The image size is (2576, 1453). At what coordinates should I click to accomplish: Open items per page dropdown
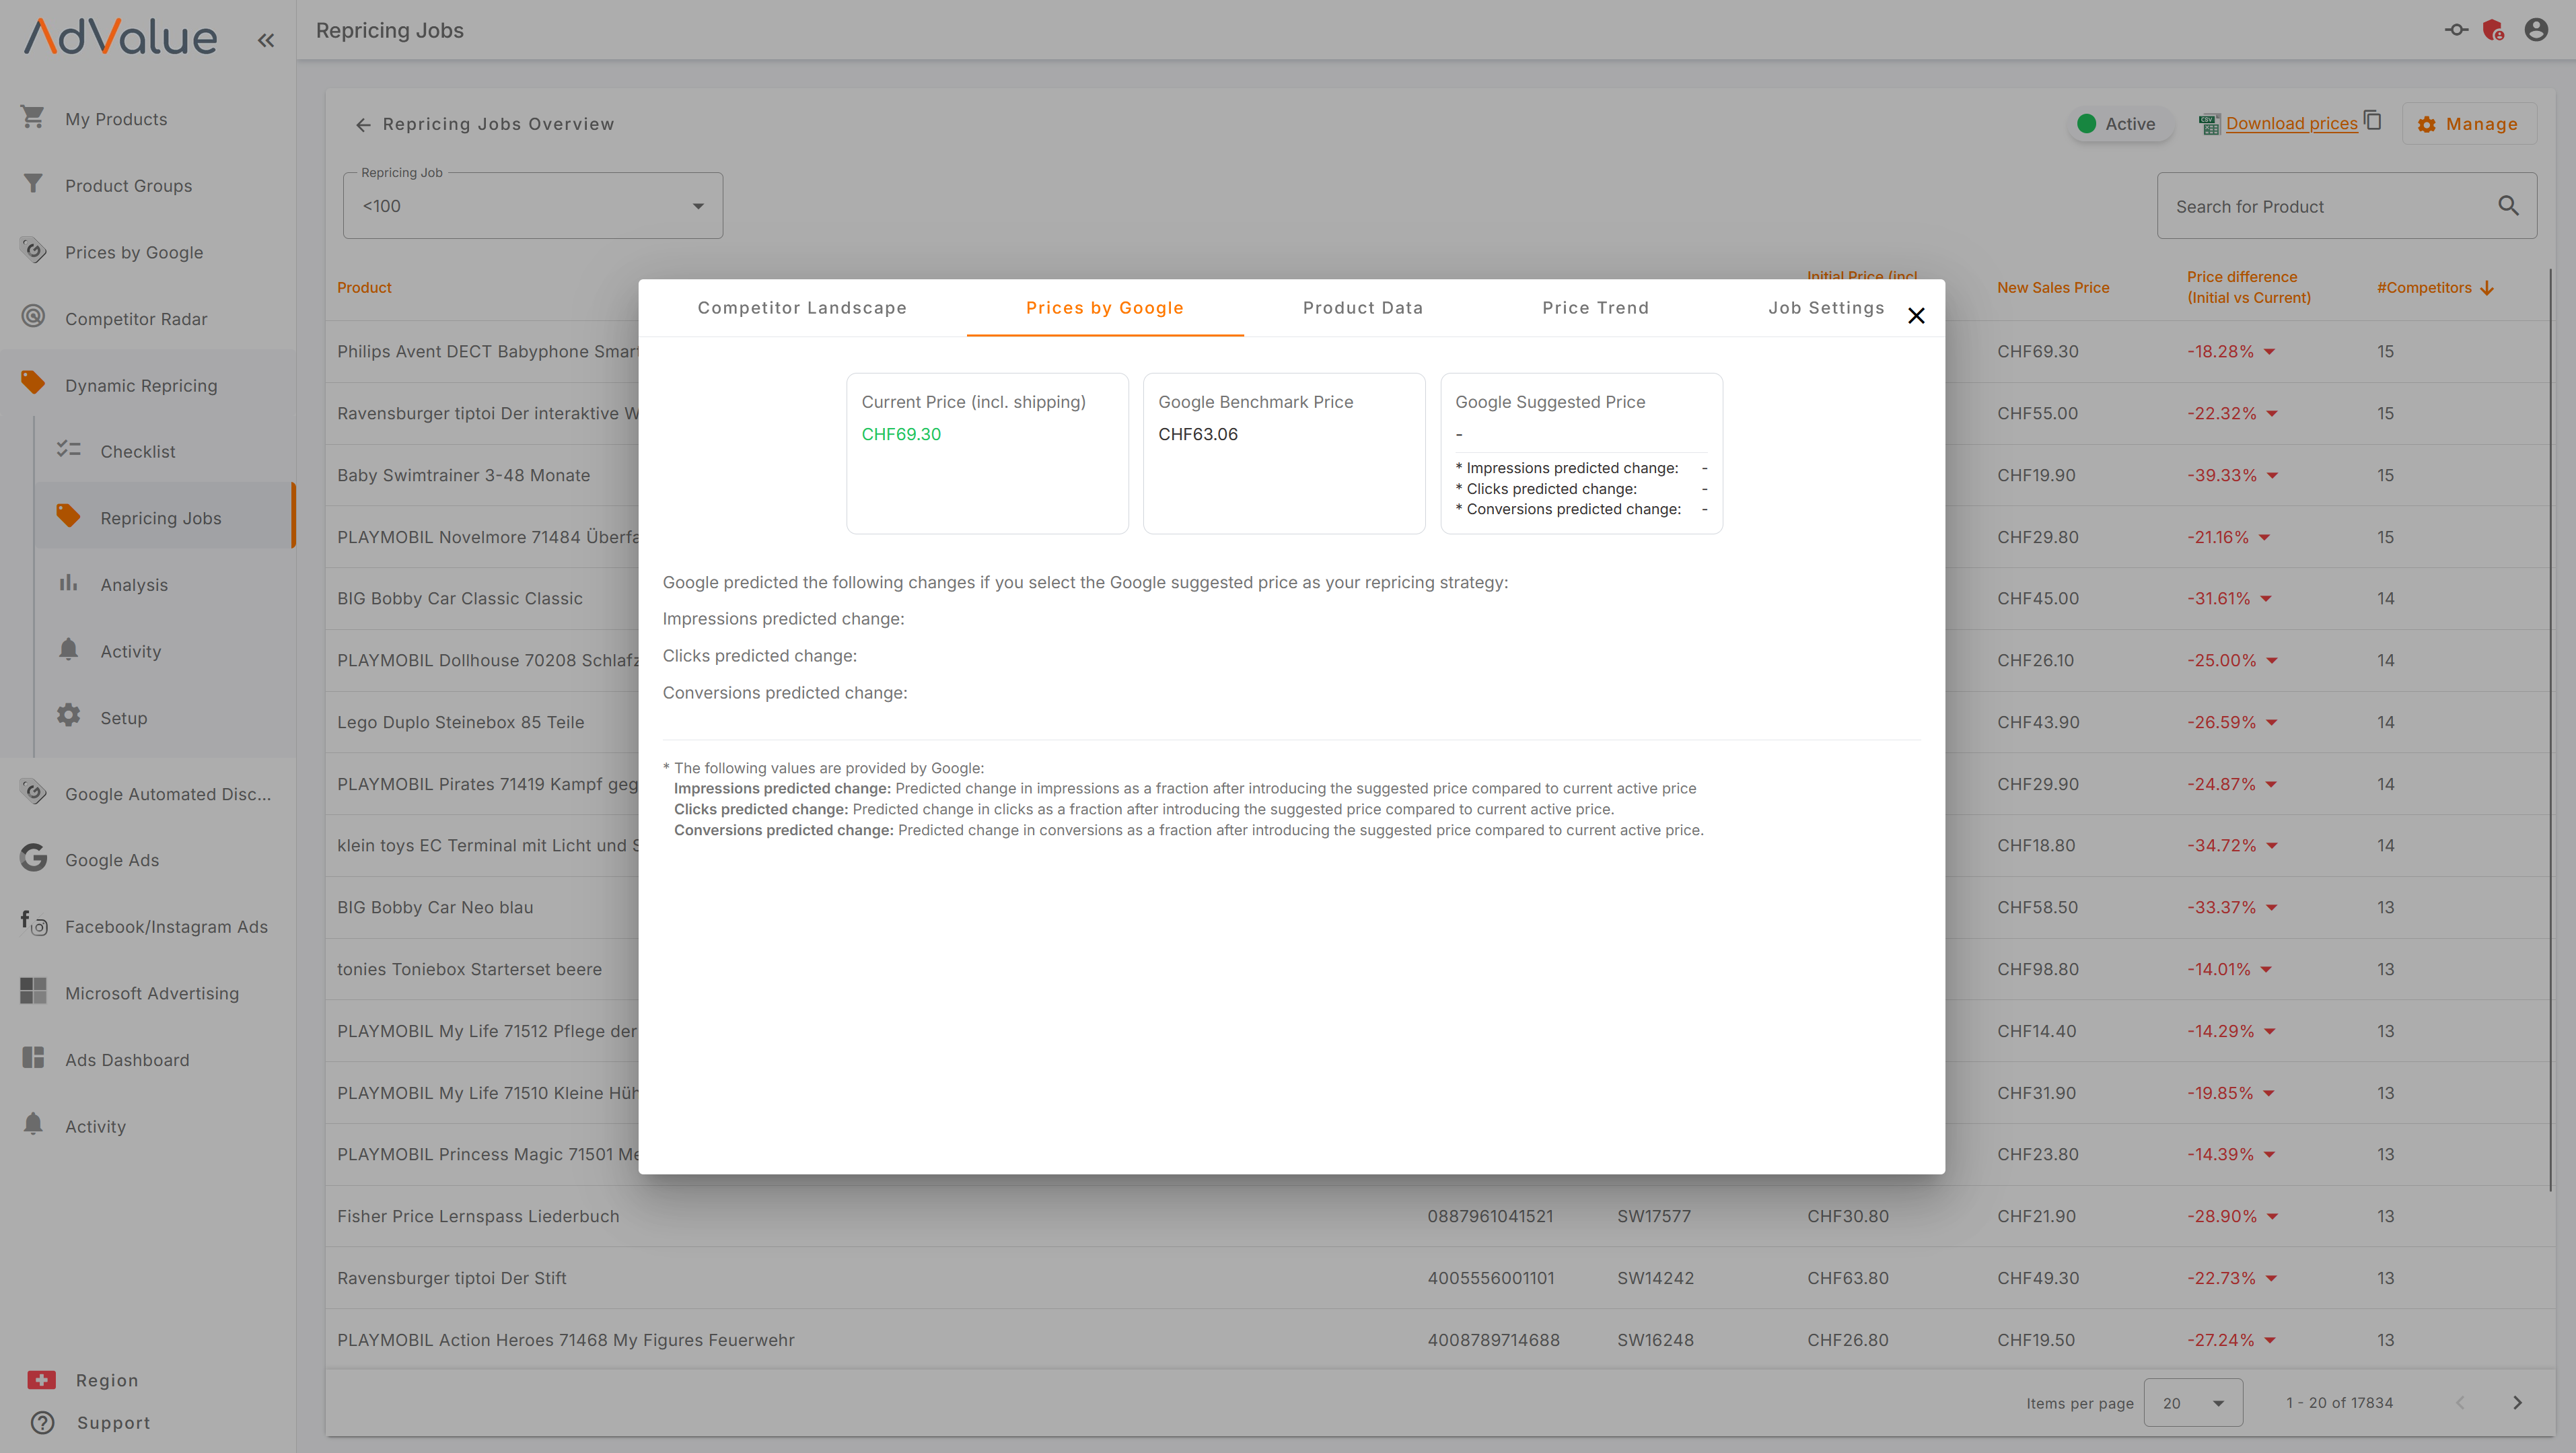(2193, 1403)
